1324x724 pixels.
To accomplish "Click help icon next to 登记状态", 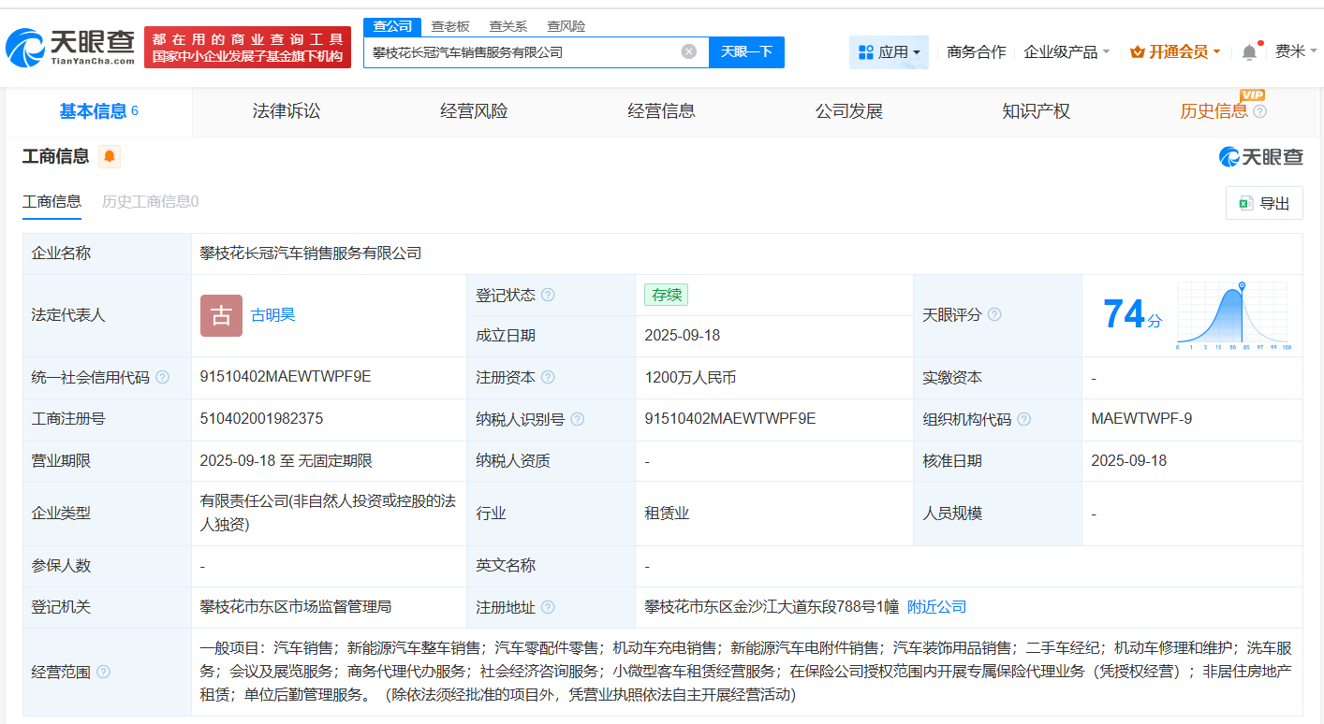I will click(x=548, y=295).
